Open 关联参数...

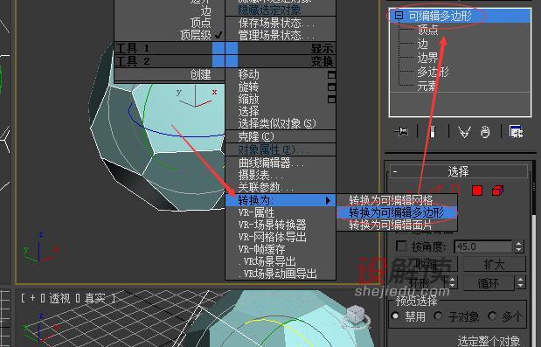pos(267,188)
